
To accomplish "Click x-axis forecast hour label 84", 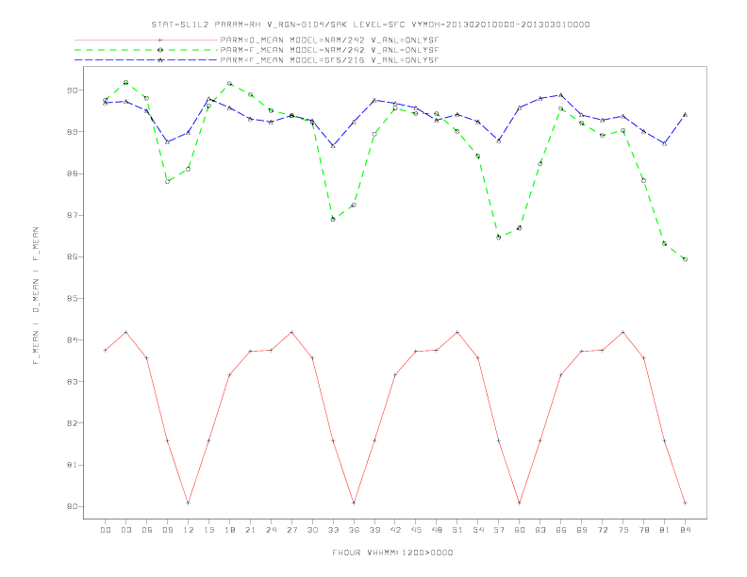I will [685, 530].
